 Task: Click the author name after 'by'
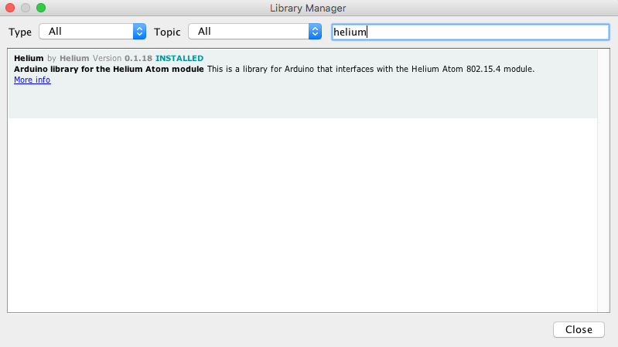coord(75,59)
